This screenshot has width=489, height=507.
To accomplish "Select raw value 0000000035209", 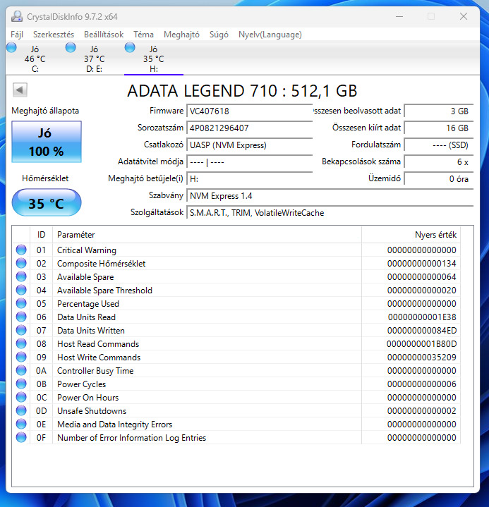I will (x=422, y=358).
